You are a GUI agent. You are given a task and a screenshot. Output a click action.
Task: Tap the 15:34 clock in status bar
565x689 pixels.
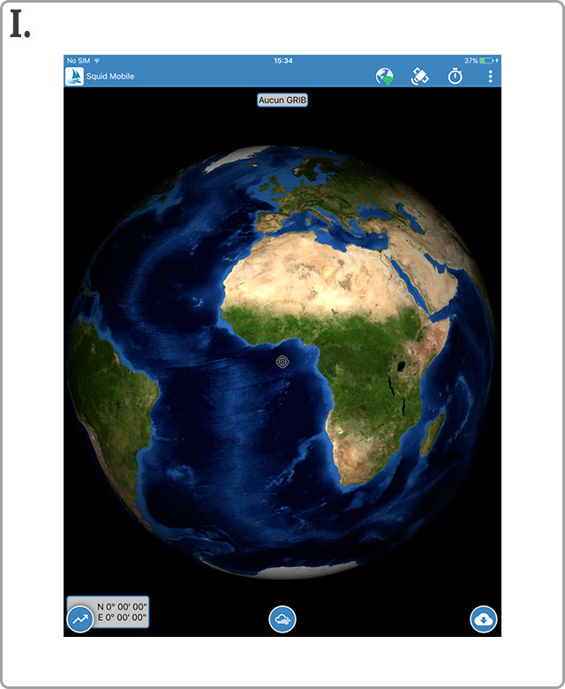tap(283, 61)
